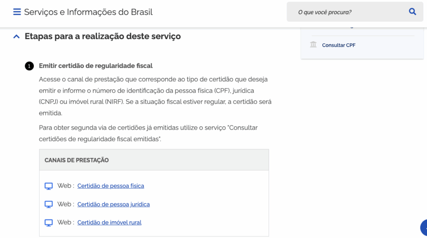Image resolution: width=427 pixels, height=238 pixels.
Task: Collapse the Etapas section using the chevron
Action: pyautogui.click(x=16, y=37)
